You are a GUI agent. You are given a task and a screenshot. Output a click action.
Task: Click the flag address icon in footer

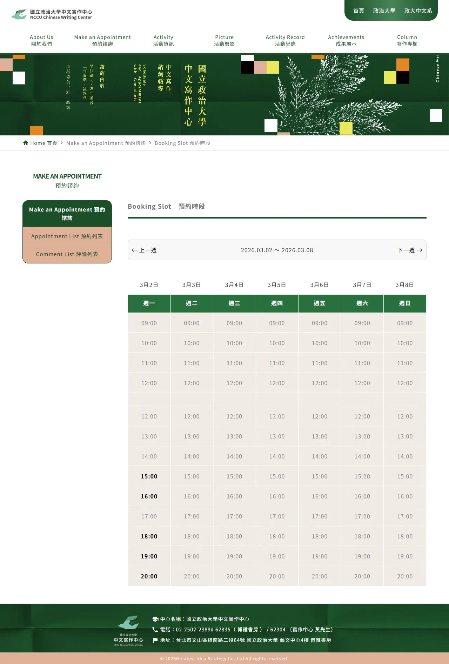pos(155,640)
